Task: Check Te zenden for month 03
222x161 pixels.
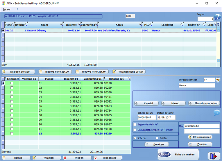Action: click(x=12, y=92)
